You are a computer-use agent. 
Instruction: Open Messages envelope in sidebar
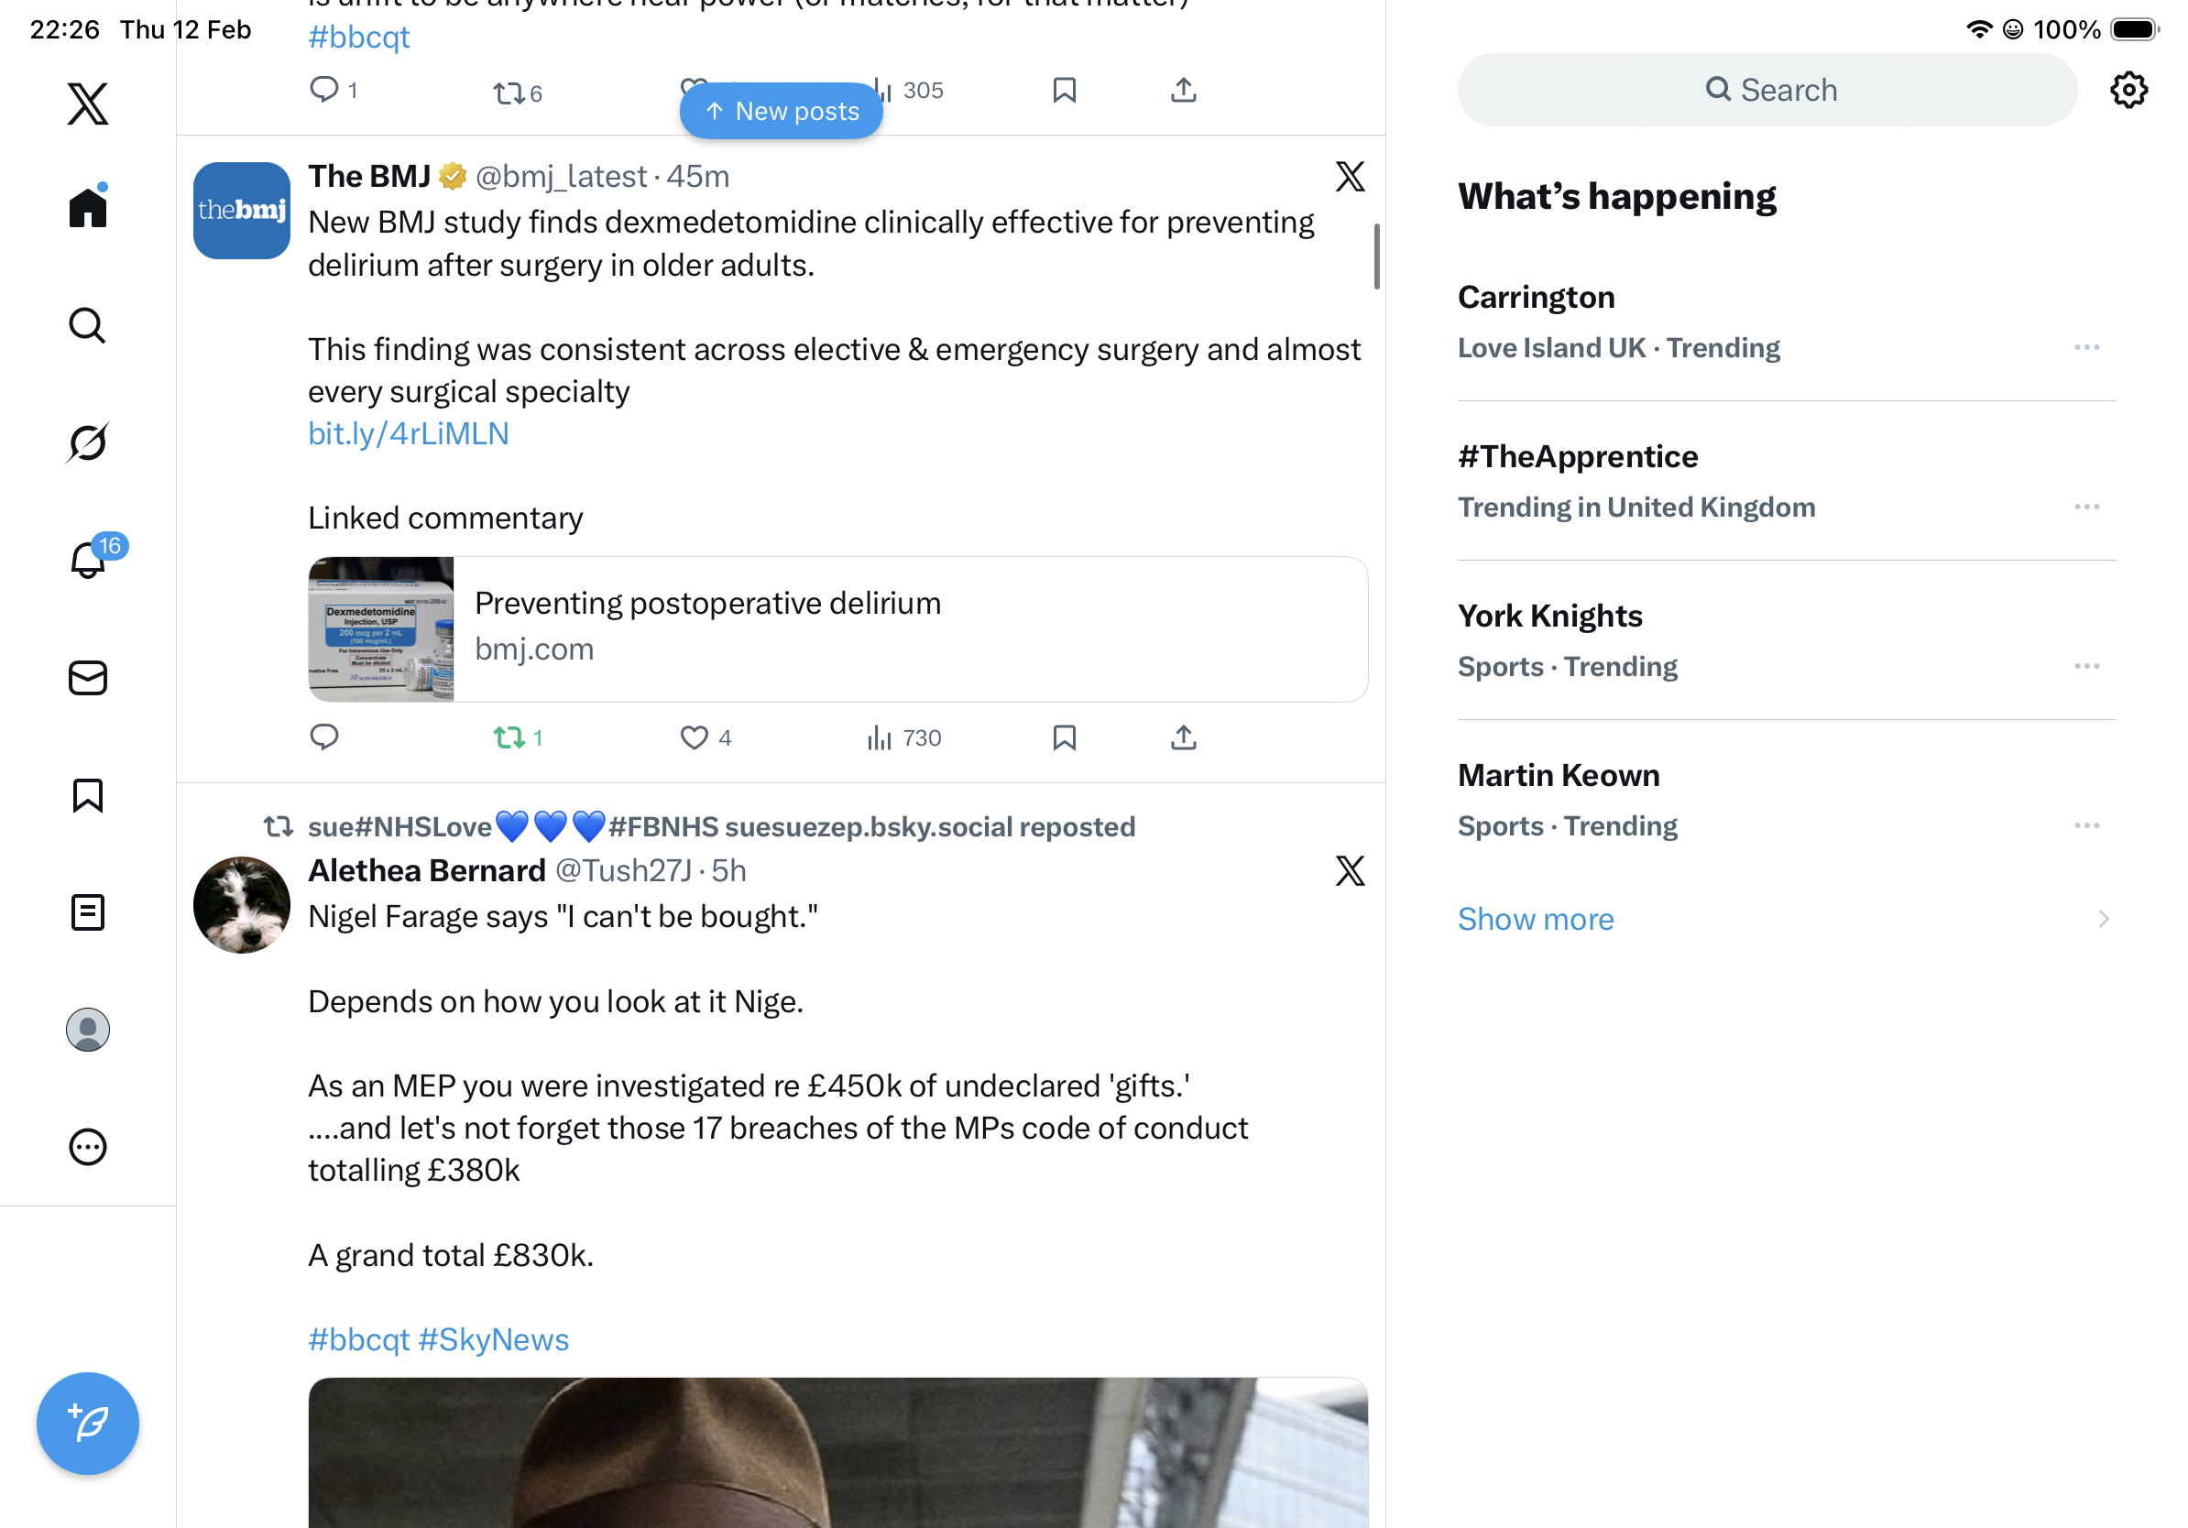point(88,678)
